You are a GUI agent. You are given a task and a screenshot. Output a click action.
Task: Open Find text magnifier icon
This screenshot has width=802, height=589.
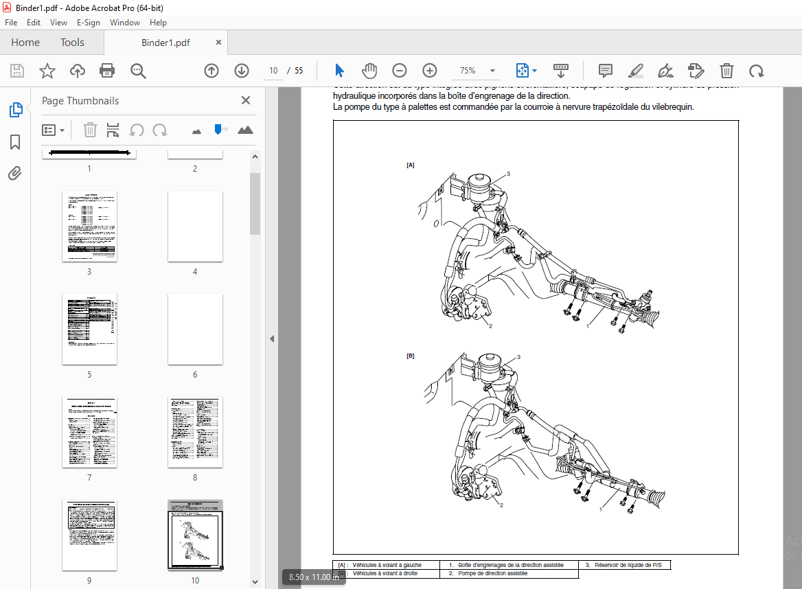[x=138, y=71]
